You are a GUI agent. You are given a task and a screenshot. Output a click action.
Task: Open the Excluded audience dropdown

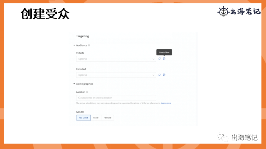pos(116,75)
